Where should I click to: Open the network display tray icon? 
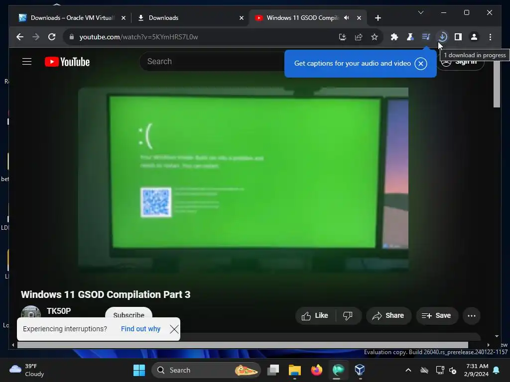(x=440, y=370)
